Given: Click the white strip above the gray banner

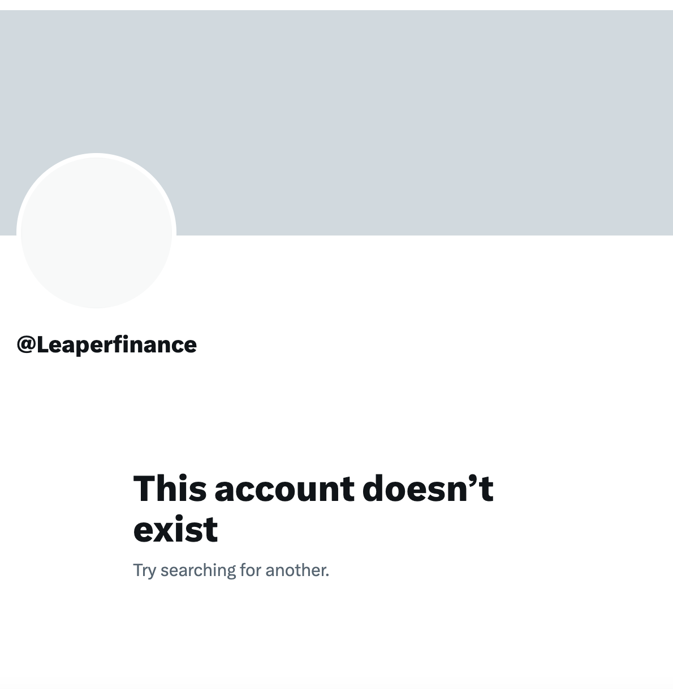Looking at the screenshot, I should pyautogui.click(x=336, y=5).
